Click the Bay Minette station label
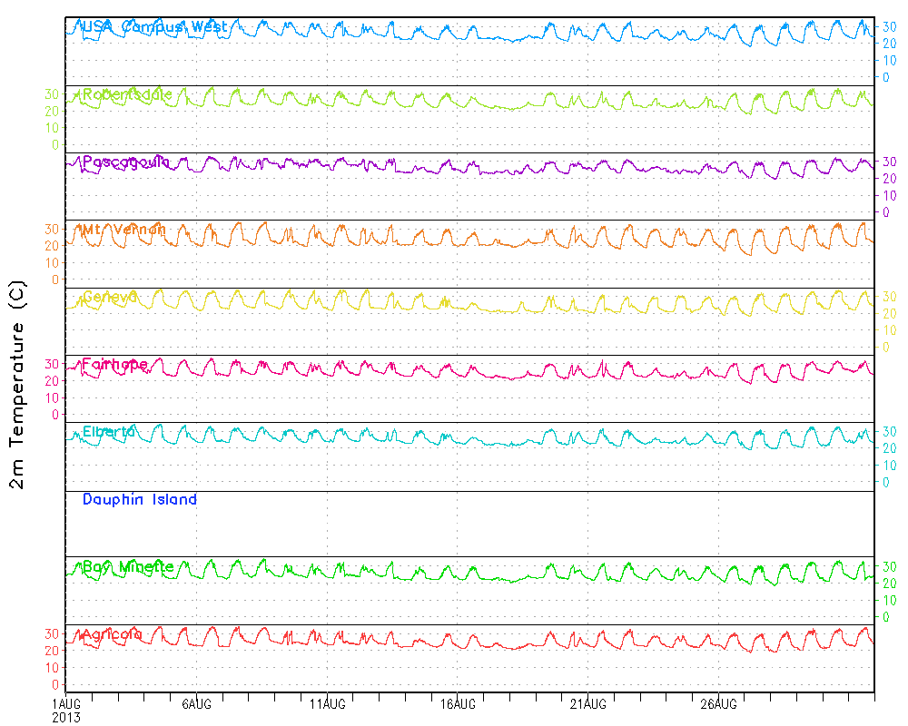The height and width of the screenshot is (726, 908). pyautogui.click(x=128, y=567)
